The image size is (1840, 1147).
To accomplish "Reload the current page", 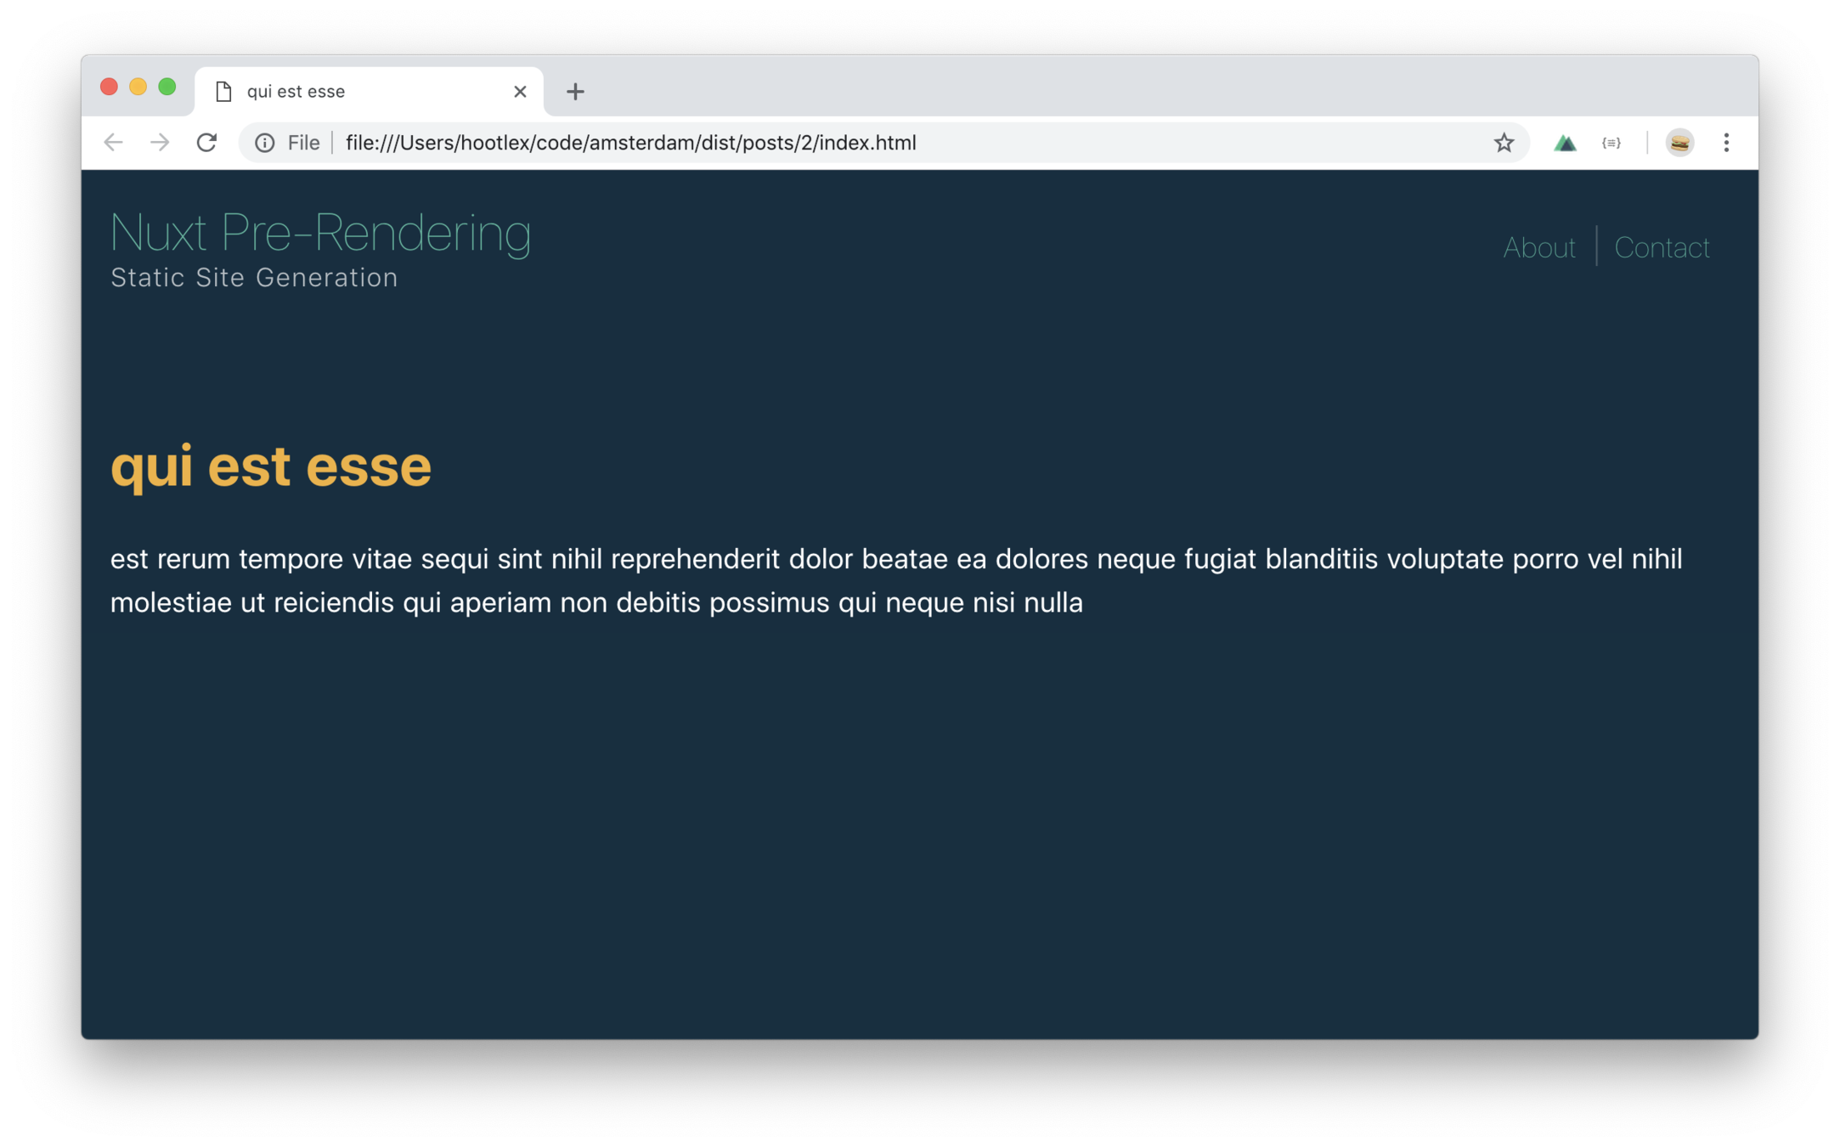I will (206, 143).
